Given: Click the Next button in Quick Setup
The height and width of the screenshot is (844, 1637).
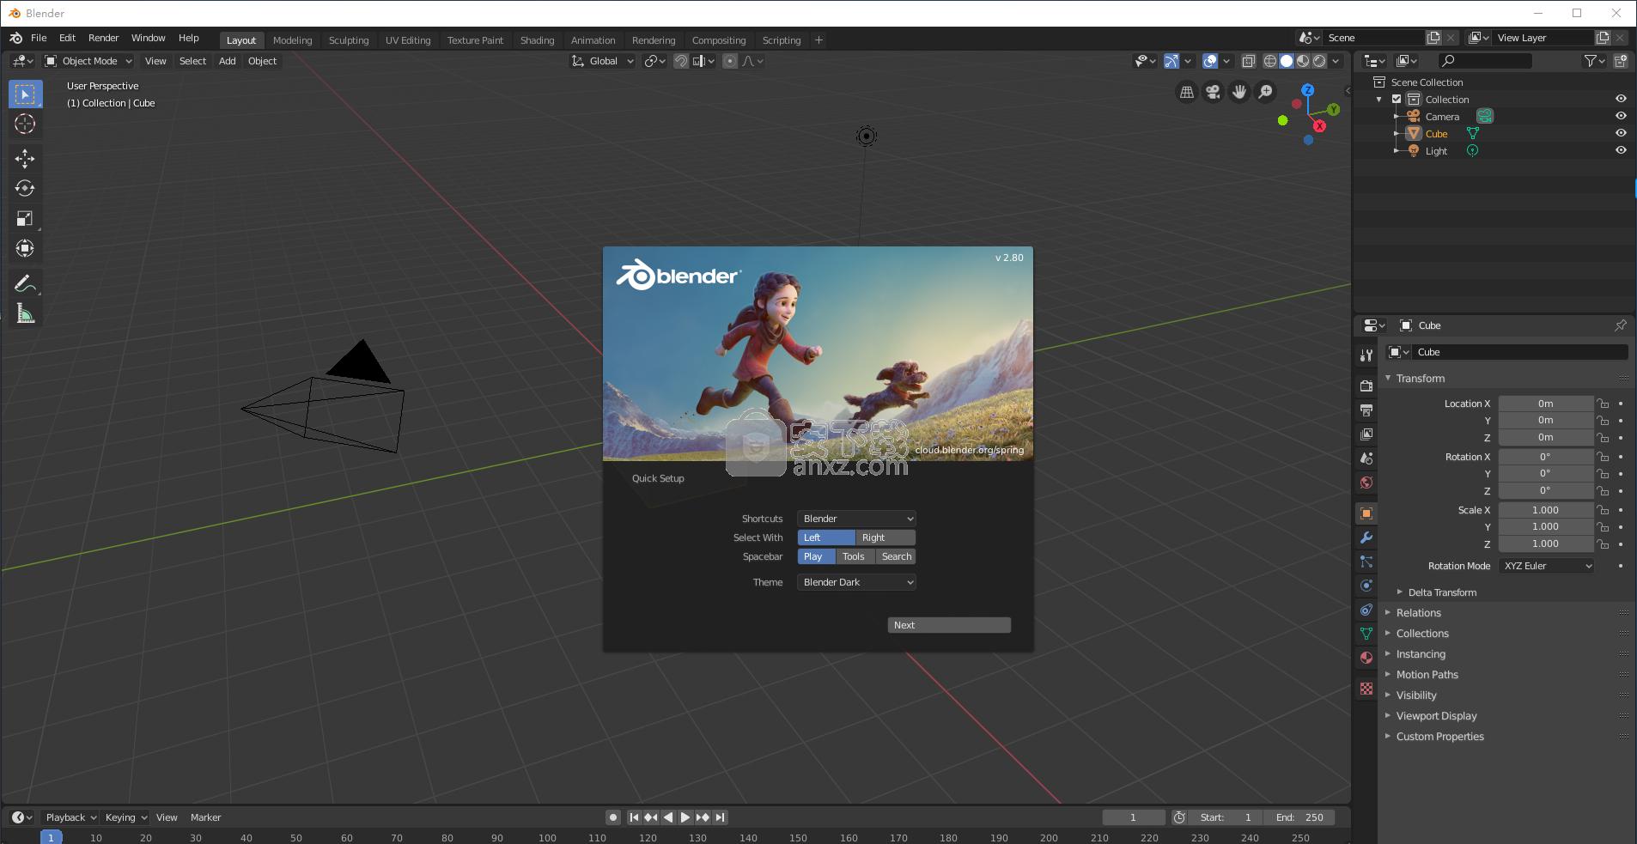Looking at the screenshot, I should (949, 625).
